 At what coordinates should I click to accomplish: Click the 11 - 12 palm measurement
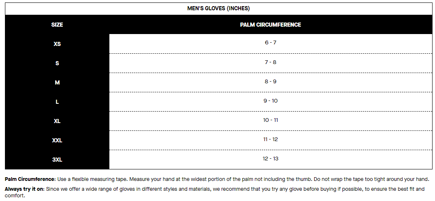(x=271, y=139)
